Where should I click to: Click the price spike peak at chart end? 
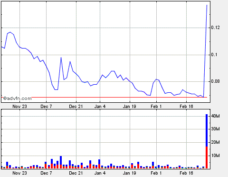[207, 5]
